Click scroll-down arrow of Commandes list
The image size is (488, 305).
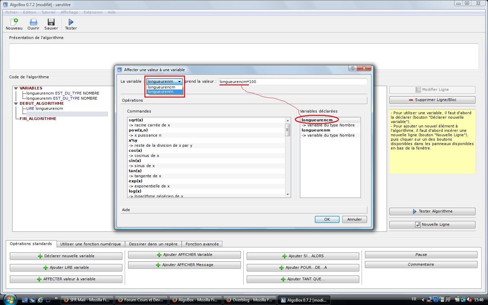[x=288, y=195]
